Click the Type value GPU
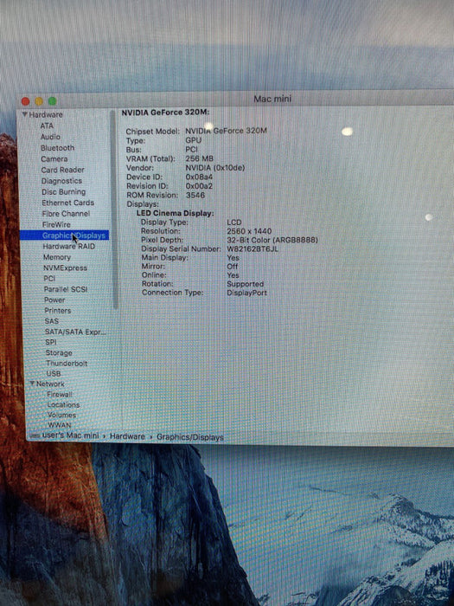This screenshot has width=454, height=606. click(x=194, y=140)
